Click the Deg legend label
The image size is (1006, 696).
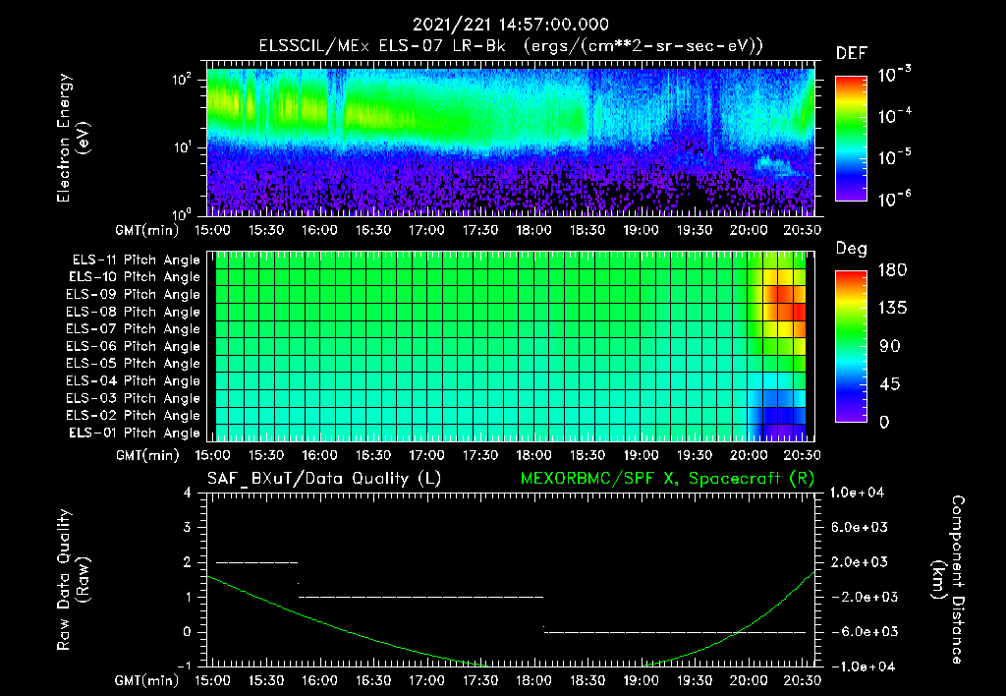tap(852, 249)
